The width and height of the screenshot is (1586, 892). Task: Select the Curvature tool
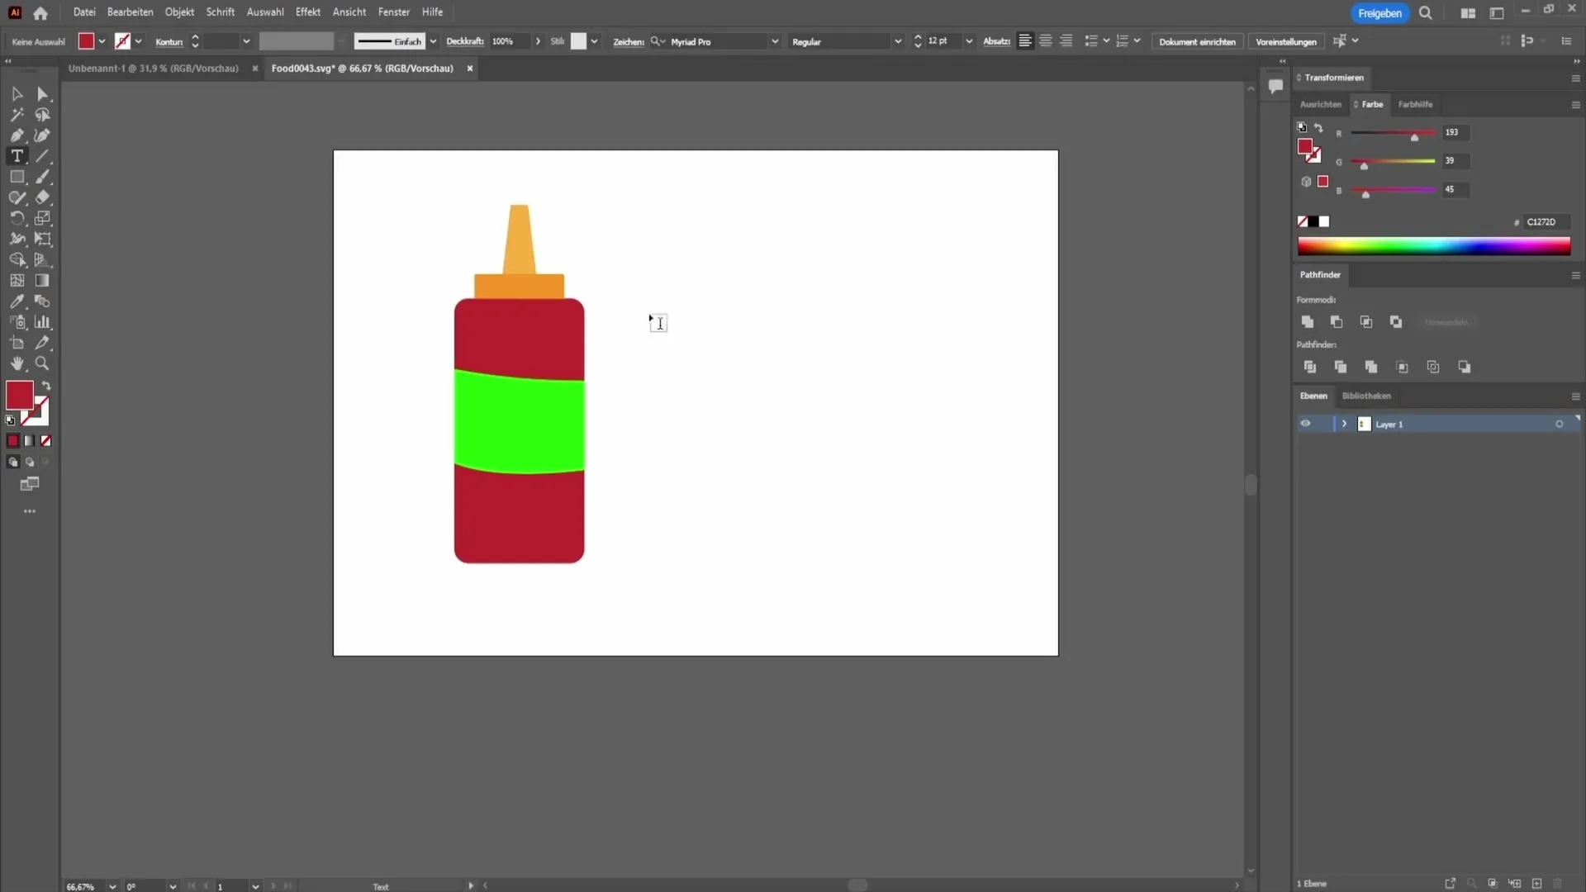point(43,135)
